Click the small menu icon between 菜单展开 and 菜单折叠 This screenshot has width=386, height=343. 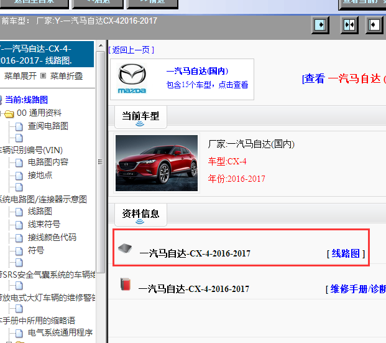43,76
